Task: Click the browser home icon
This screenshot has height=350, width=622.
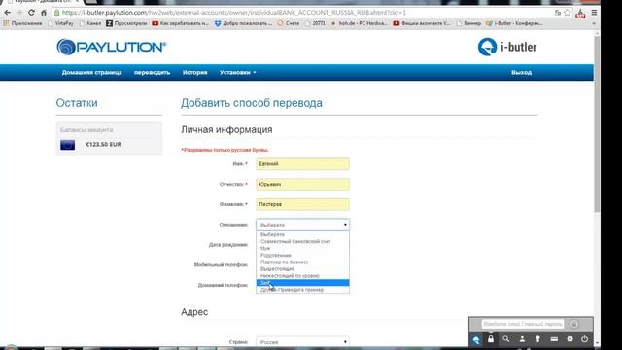Action: [44, 13]
